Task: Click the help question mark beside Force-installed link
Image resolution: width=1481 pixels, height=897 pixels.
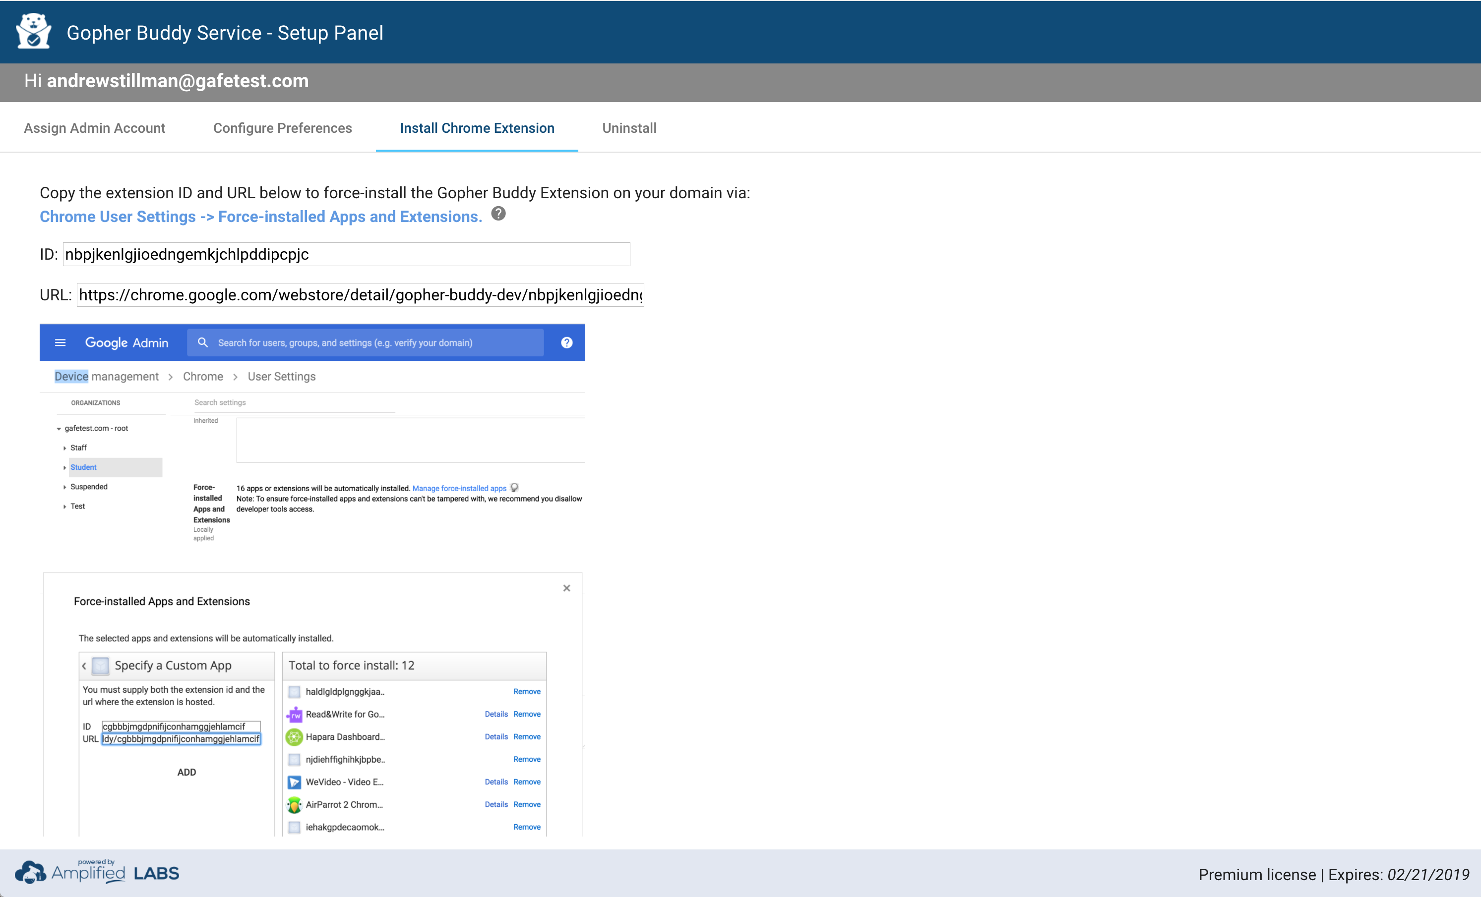Action: [498, 214]
